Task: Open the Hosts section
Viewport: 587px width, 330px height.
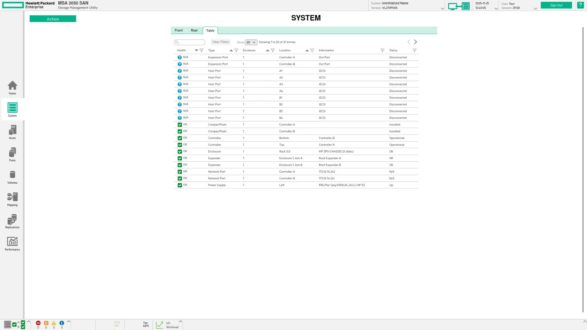Action: click(x=12, y=132)
